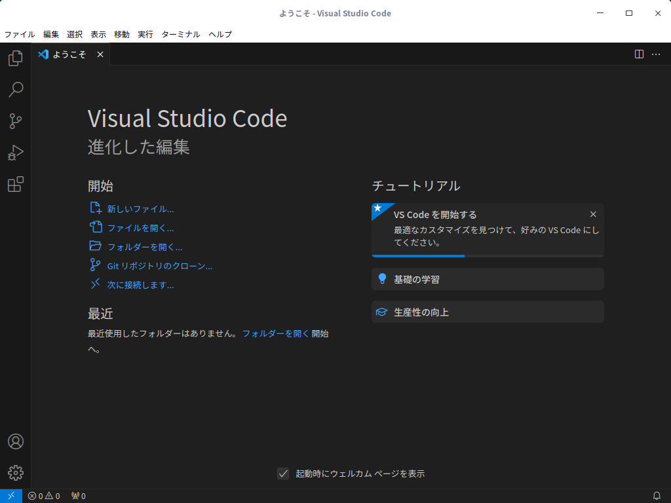This screenshot has width=671, height=503.
Task: Click the ports forwarded indicator showing 0
Action: click(79, 496)
